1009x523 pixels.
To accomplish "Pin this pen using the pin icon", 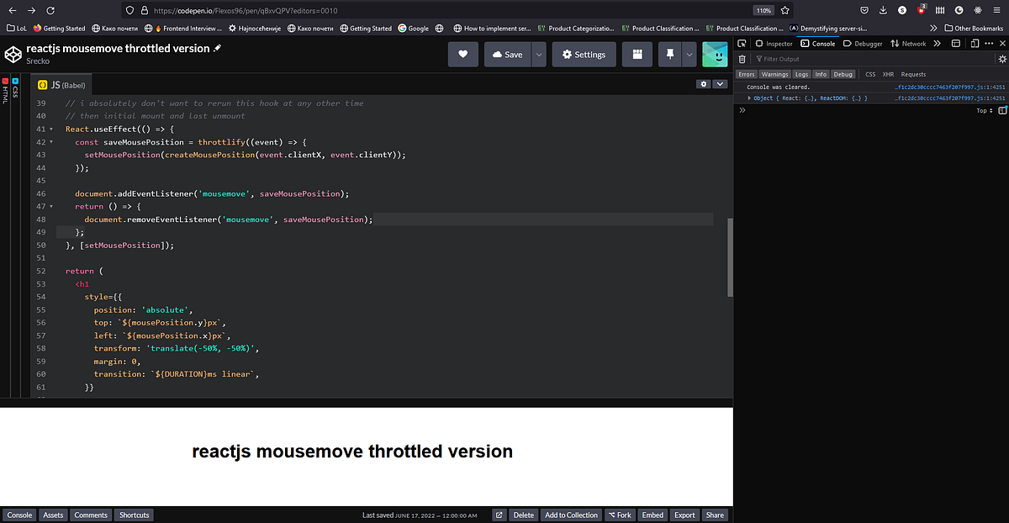I will point(668,54).
